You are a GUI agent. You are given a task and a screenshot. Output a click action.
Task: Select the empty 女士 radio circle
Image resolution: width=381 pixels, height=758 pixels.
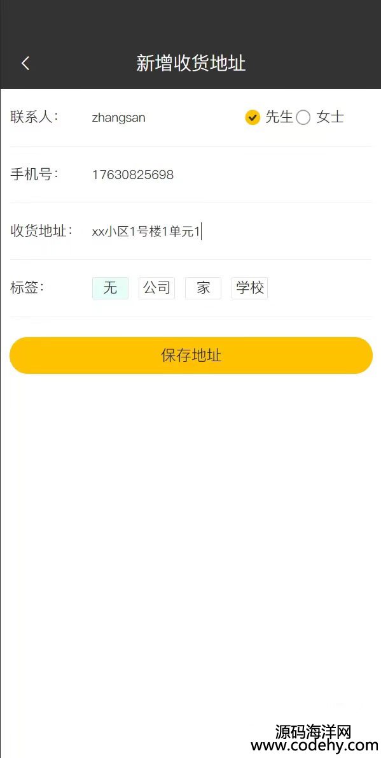303,117
